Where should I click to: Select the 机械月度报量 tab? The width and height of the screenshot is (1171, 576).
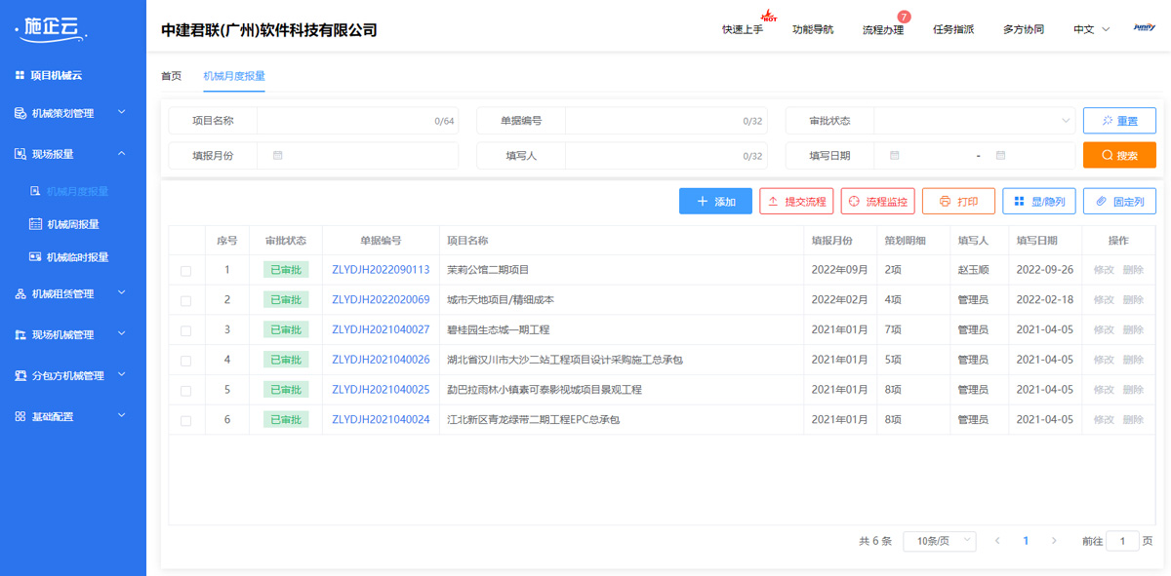pyautogui.click(x=234, y=76)
